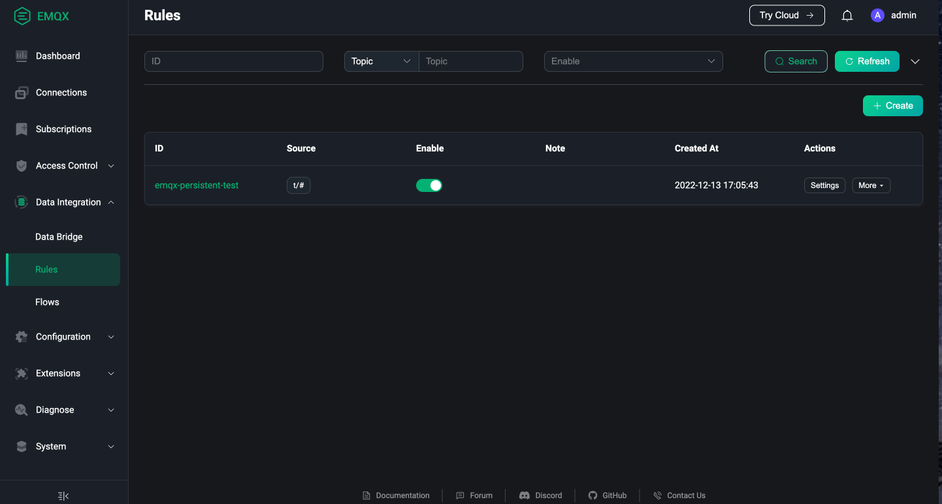Image resolution: width=942 pixels, height=504 pixels.
Task: Open the Topic filter type dropdown
Action: [381, 61]
